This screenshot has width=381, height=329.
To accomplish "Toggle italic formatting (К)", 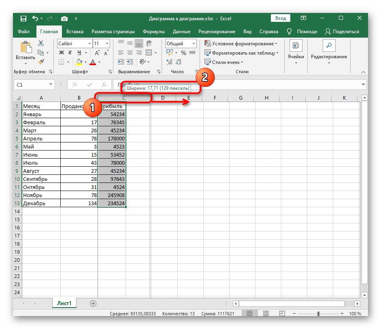I will (x=70, y=53).
